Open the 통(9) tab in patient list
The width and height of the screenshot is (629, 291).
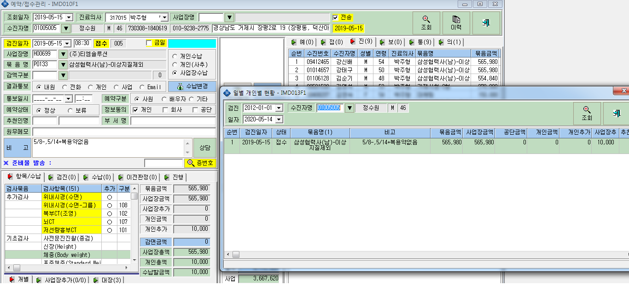[x=420, y=42]
